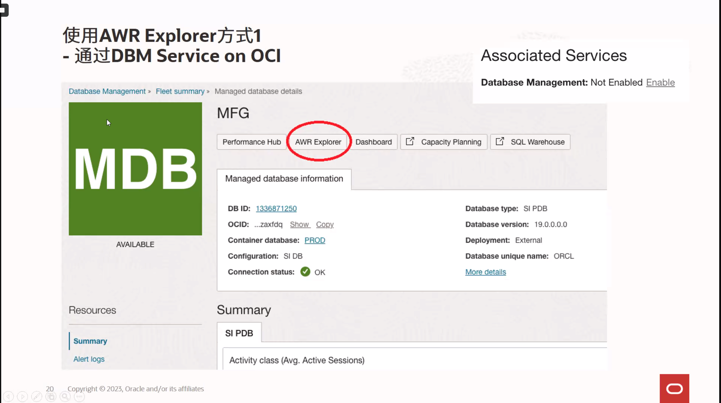
Task: Click the Capacity Planning external-link icon
Action: tap(410, 141)
